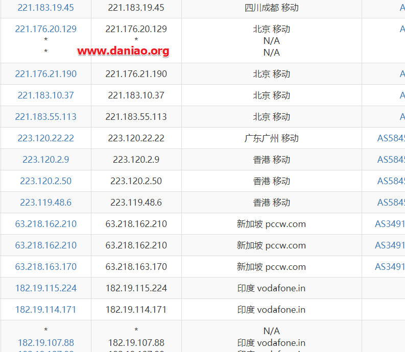Visit the 182.19.114.171 IP link
The height and width of the screenshot is (352, 405).
tap(46, 310)
